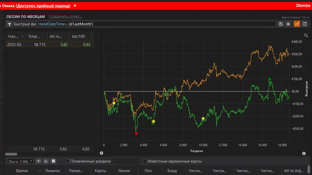Open the dropdown next to Помеченные раздачи
Screen dimensions: 312x175
click(126, 161)
